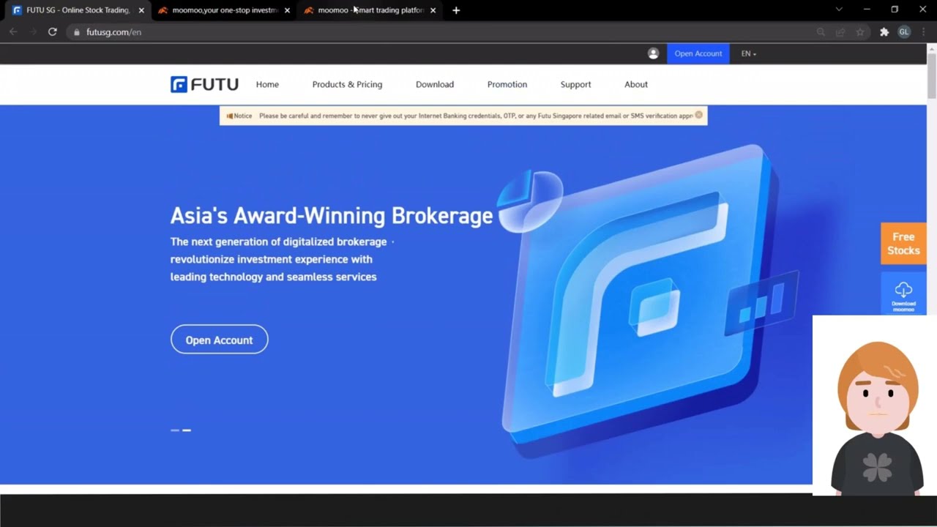Select the first carousel slide indicator

tap(175, 430)
